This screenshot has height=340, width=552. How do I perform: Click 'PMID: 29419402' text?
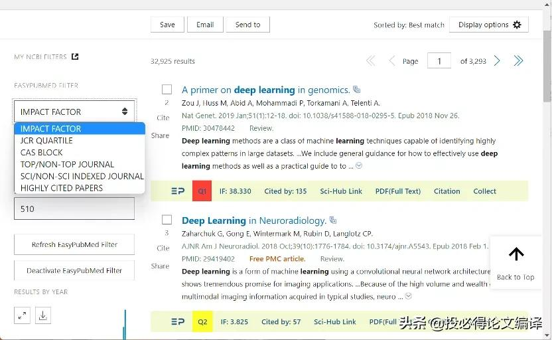(208, 259)
